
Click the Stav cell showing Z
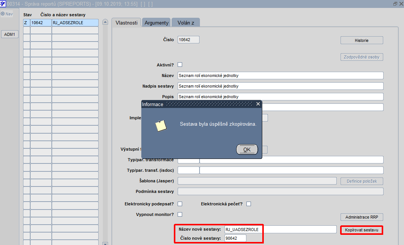26,23
